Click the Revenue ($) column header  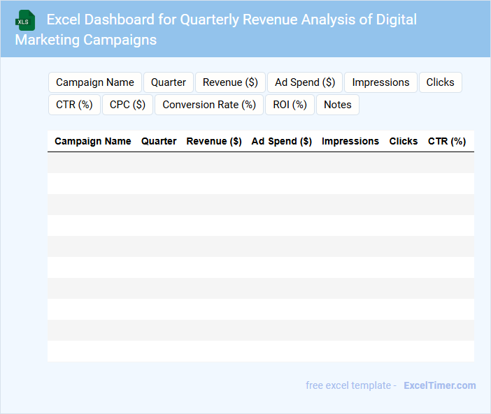click(x=214, y=141)
